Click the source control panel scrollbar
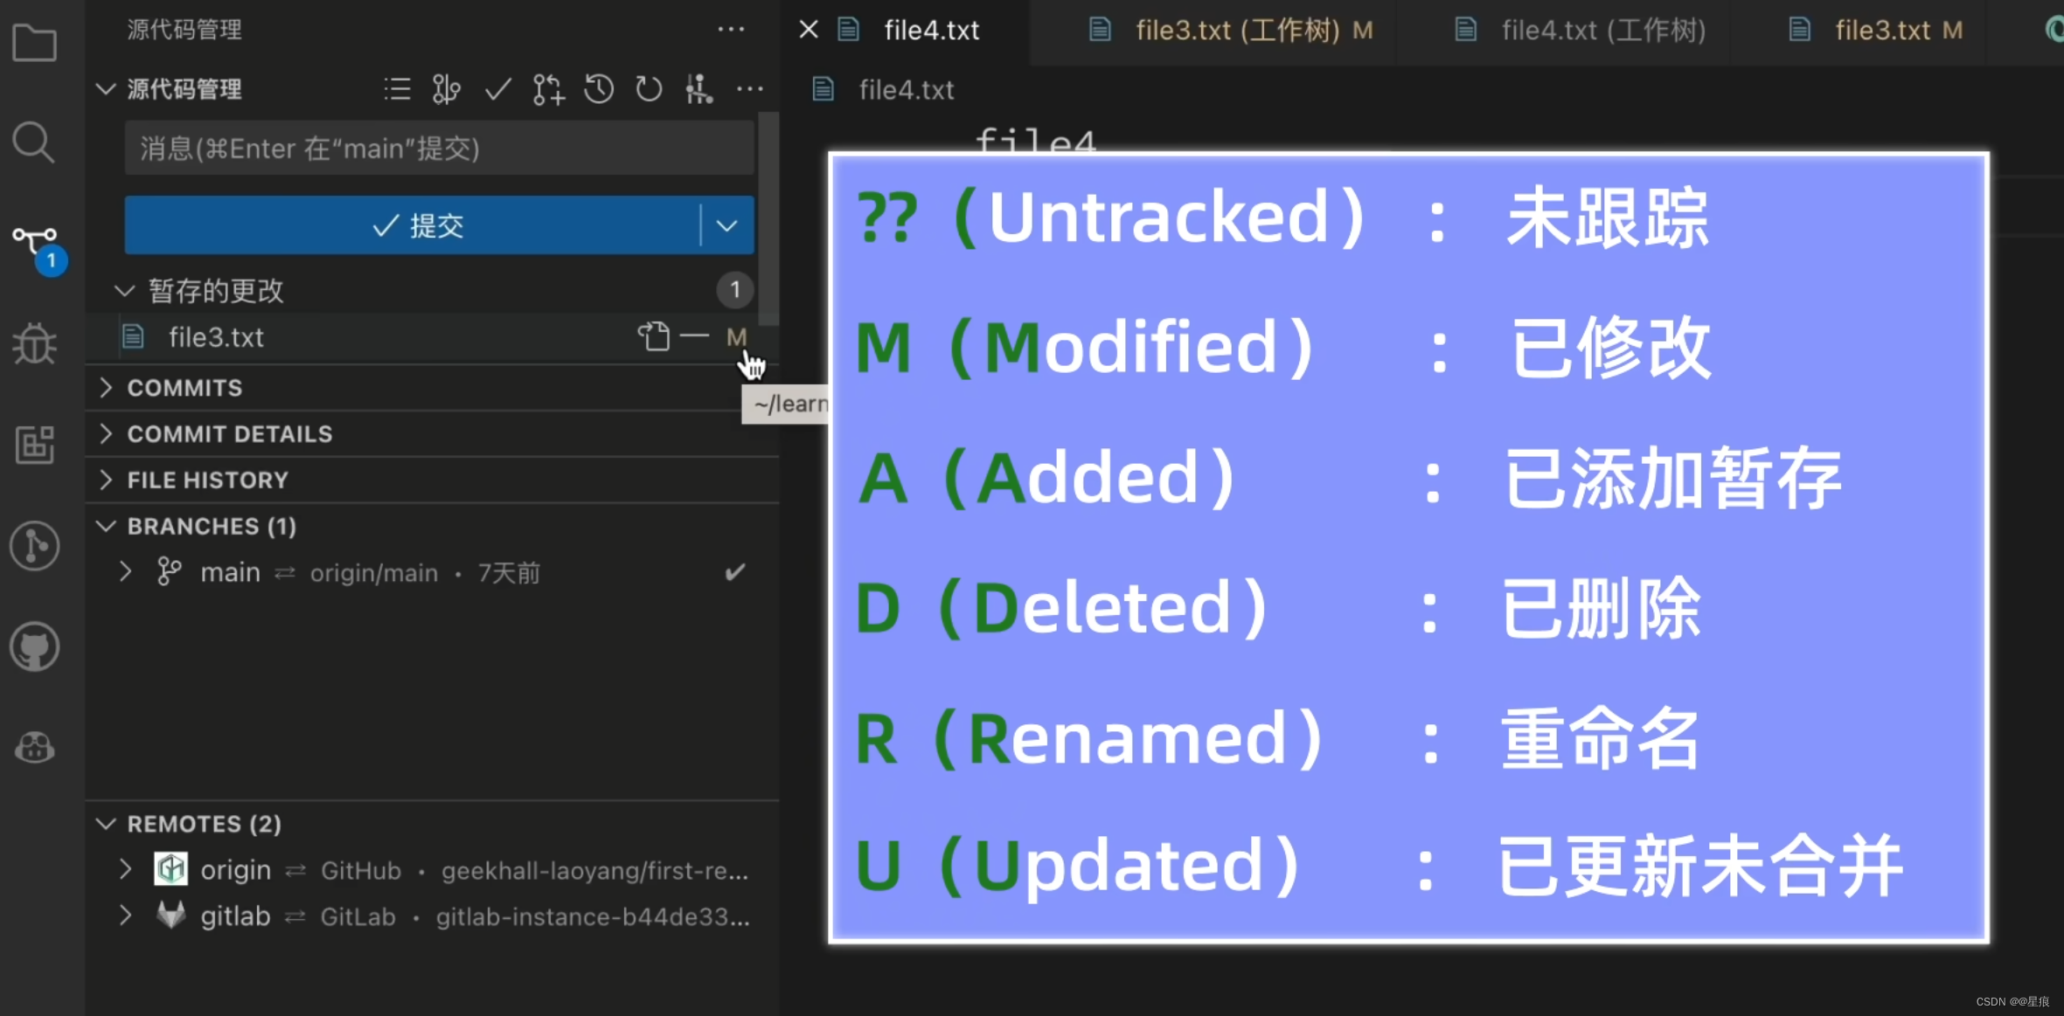2064x1016 pixels. [x=768, y=218]
